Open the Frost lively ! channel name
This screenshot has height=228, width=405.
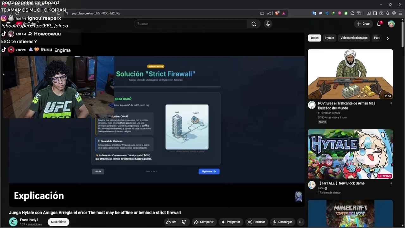click(29, 220)
